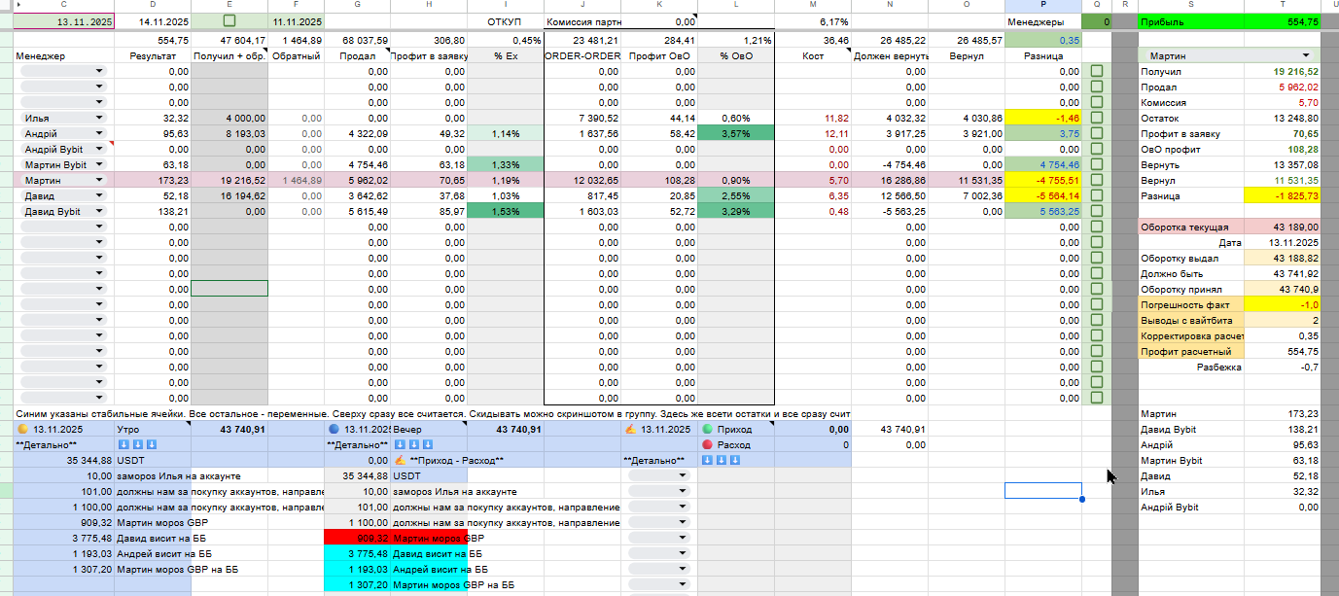Click the blue-outlined selected cell in column P
Screen dimensions: 1339x596
[1042, 491]
